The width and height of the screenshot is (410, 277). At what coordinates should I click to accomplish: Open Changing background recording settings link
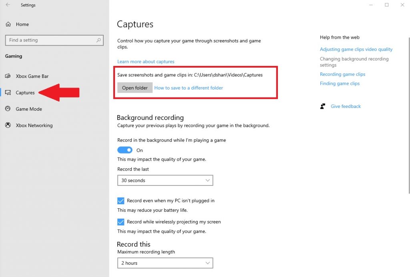coord(354,62)
